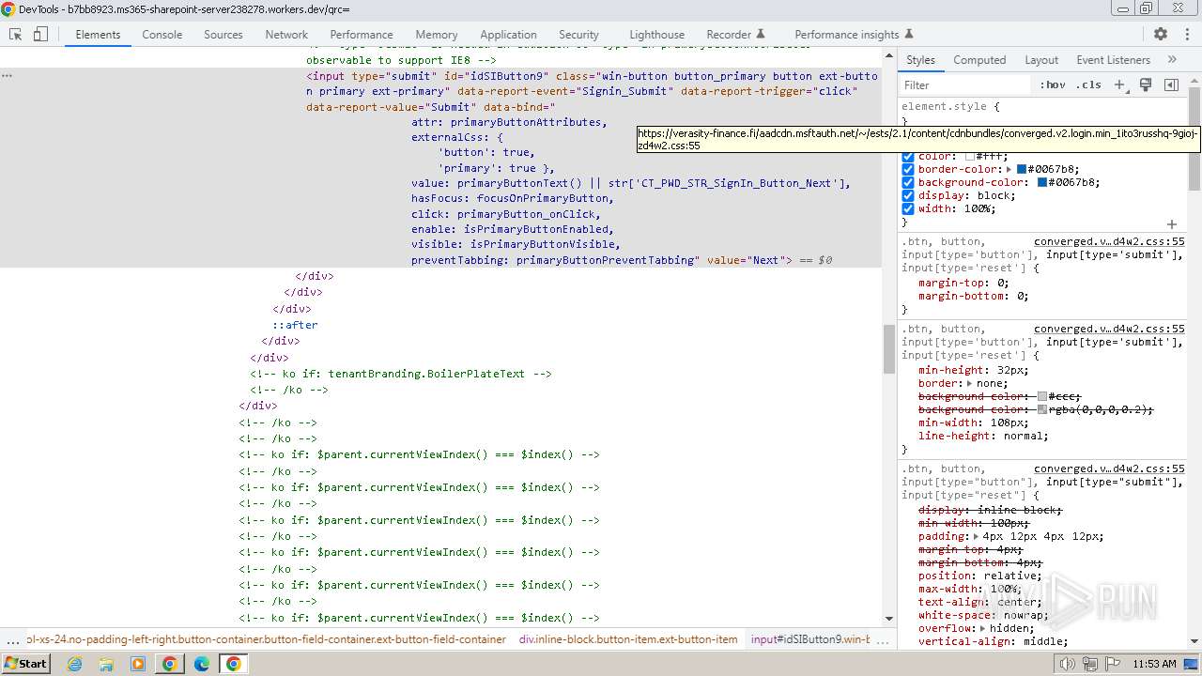1202x676 pixels.
Task: Open the Application tab
Action: click(508, 34)
